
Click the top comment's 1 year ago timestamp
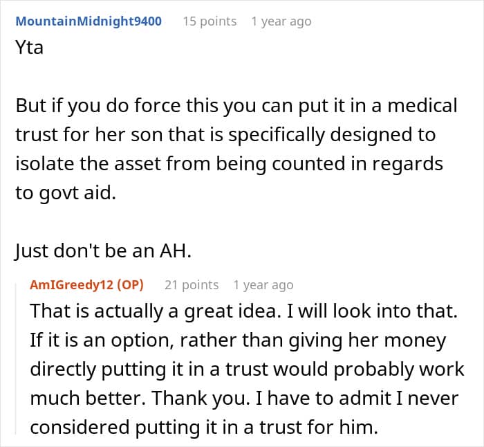tap(281, 21)
